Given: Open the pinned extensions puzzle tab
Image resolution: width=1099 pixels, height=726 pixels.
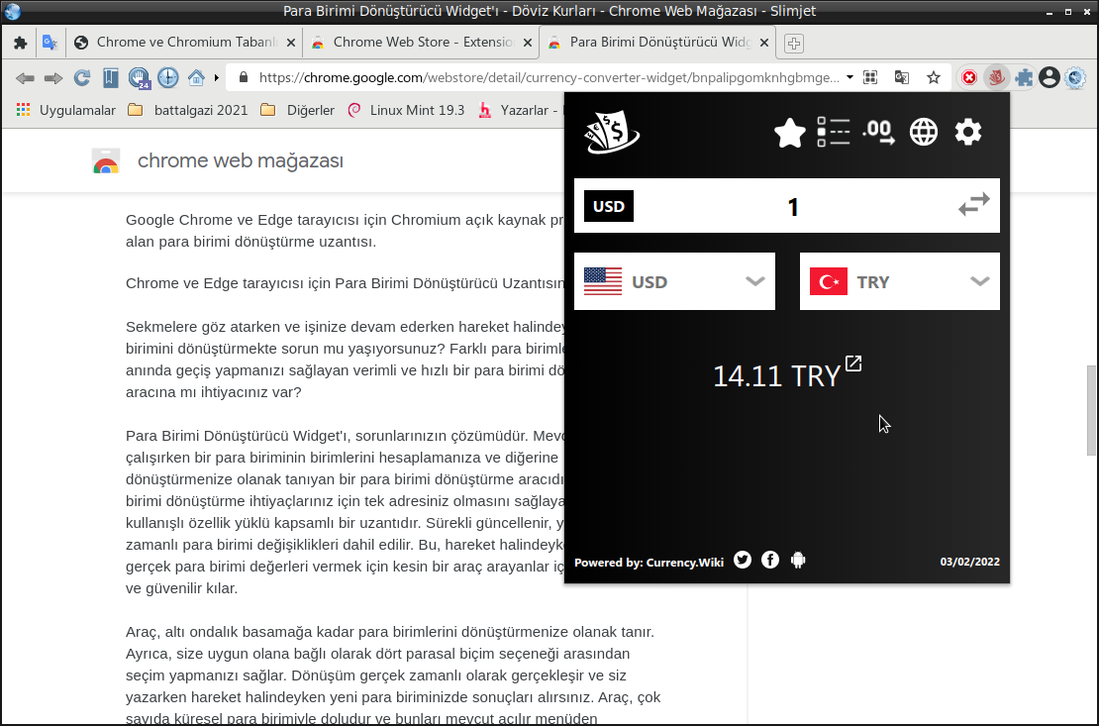Looking at the screenshot, I should (x=21, y=43).
